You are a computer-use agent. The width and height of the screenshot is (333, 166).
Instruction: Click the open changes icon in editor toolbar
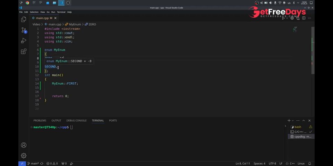tap(298, 18)
